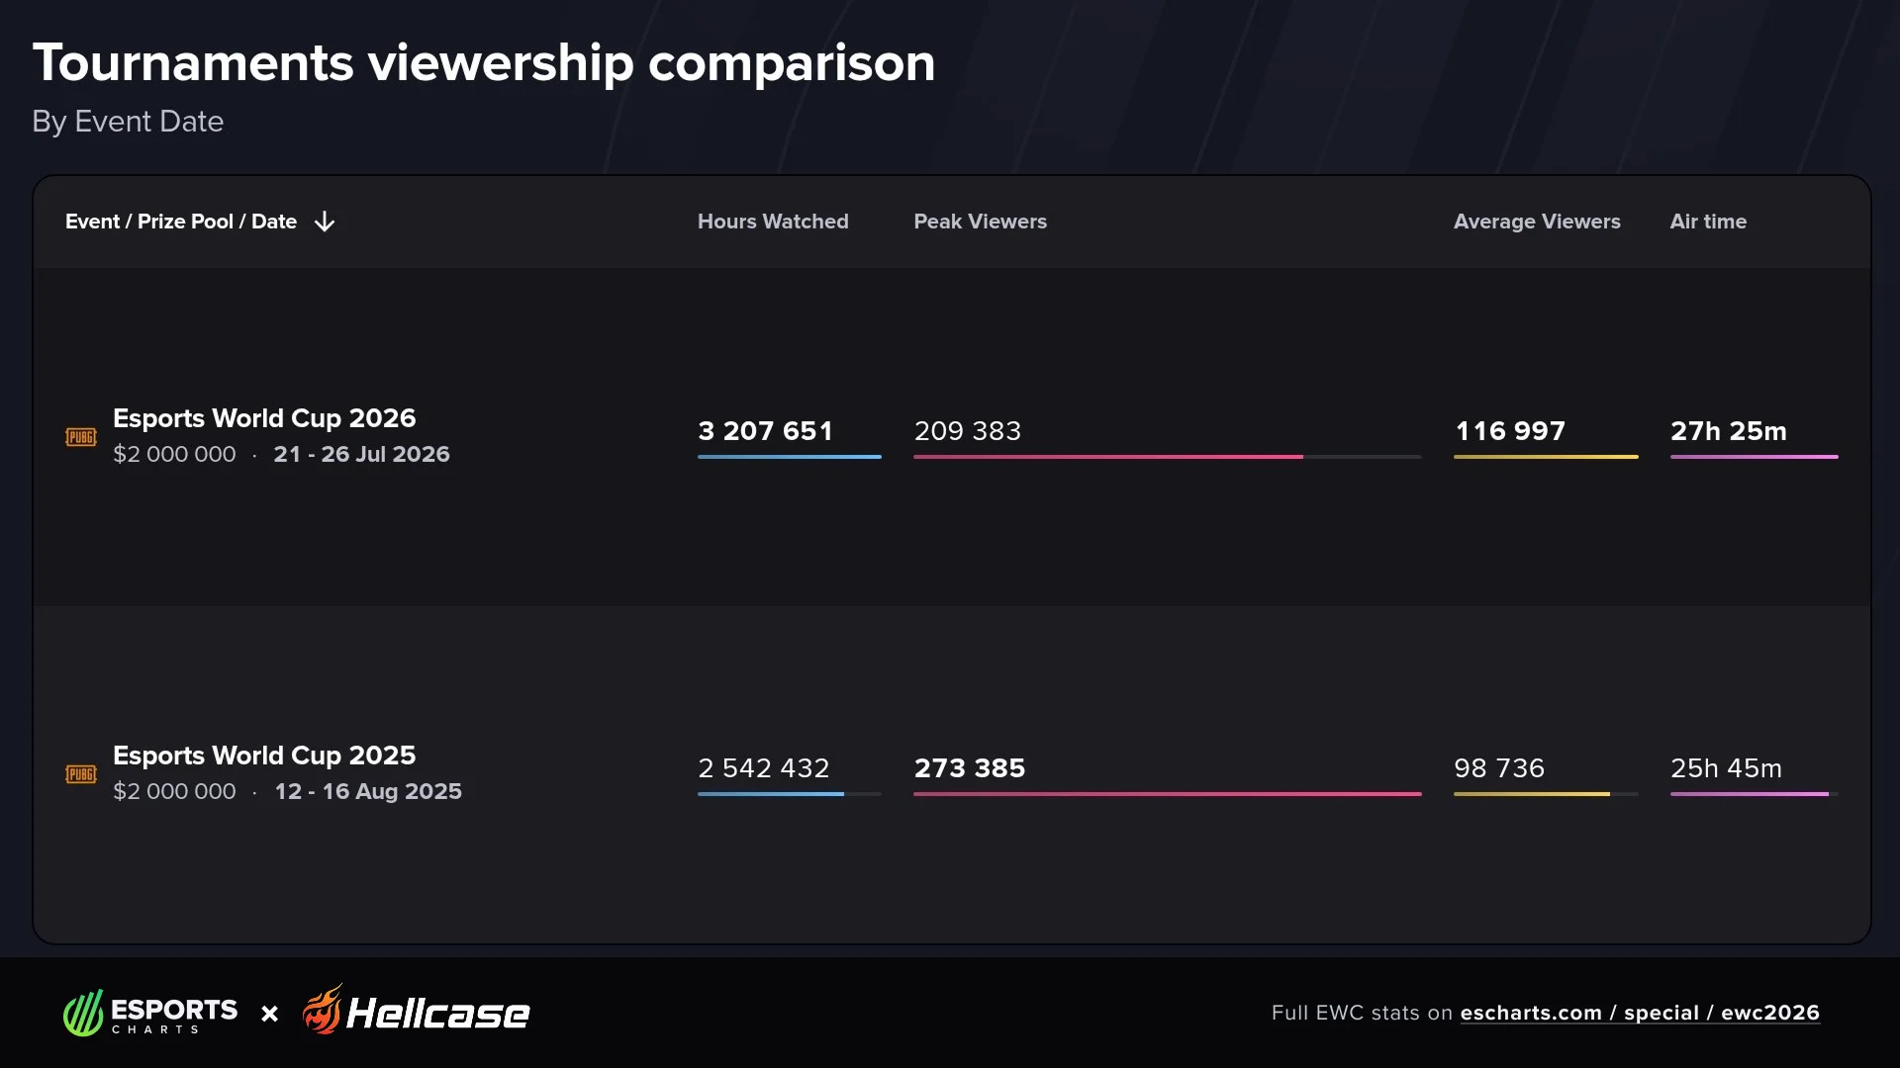The height and width of the screenshot is (1068, 1900).
Task: Open the escharts.com / special / ewc2026 link
Action: click(1640, 1013)
